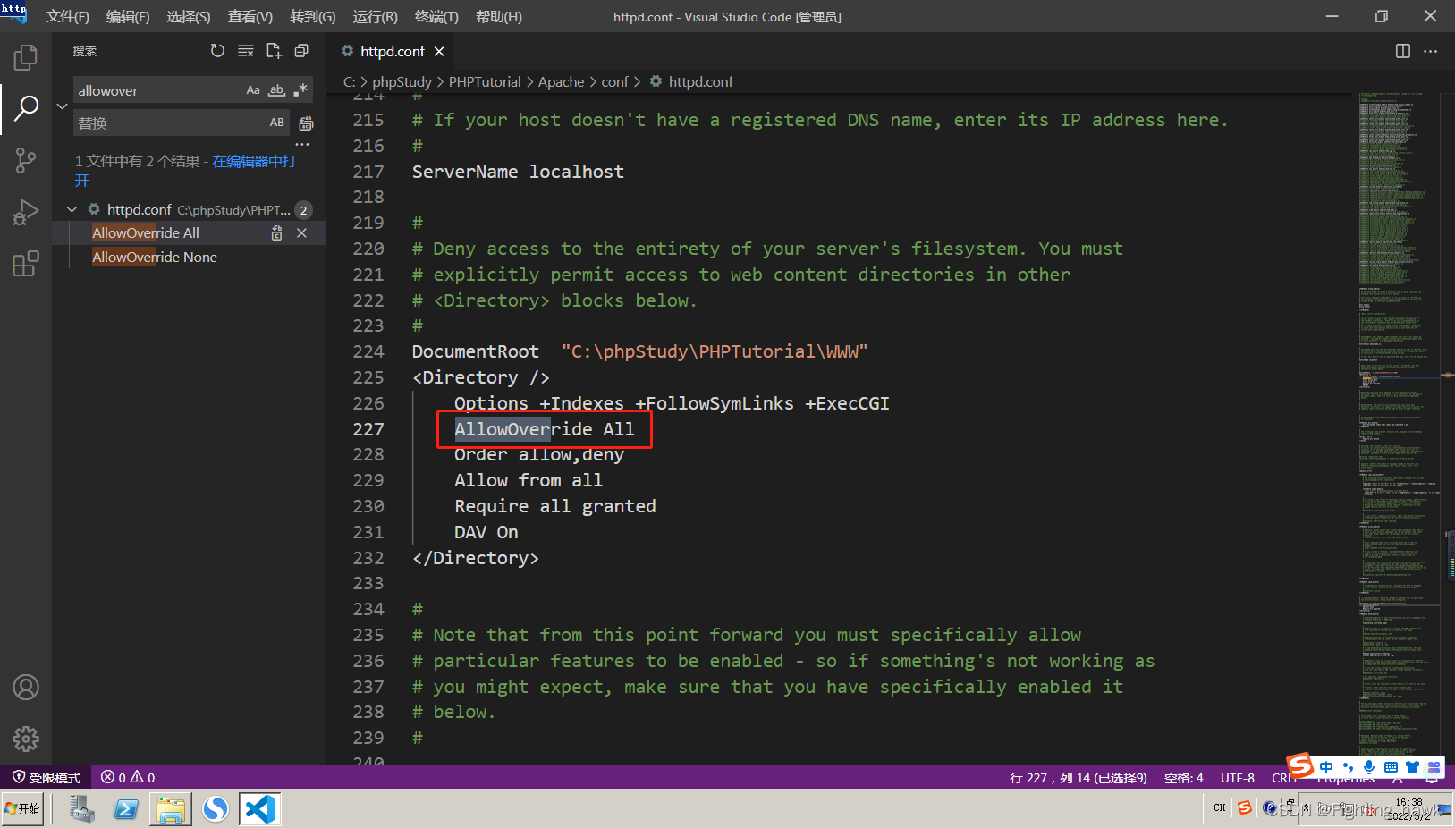This screenshot has width=1455, height=828.
Task: Click the DAV On line
Action: (x=486, y=532)
